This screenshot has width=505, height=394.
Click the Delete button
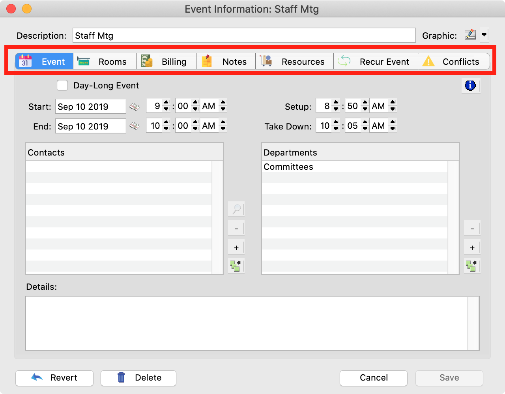(138, 378)
